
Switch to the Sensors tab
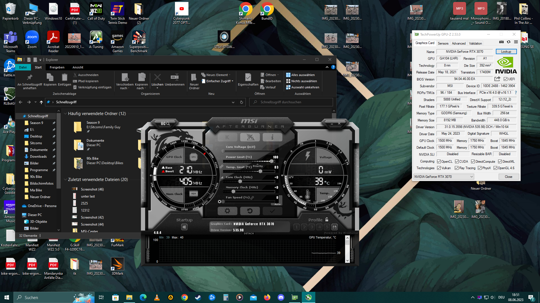click(443, 43)
